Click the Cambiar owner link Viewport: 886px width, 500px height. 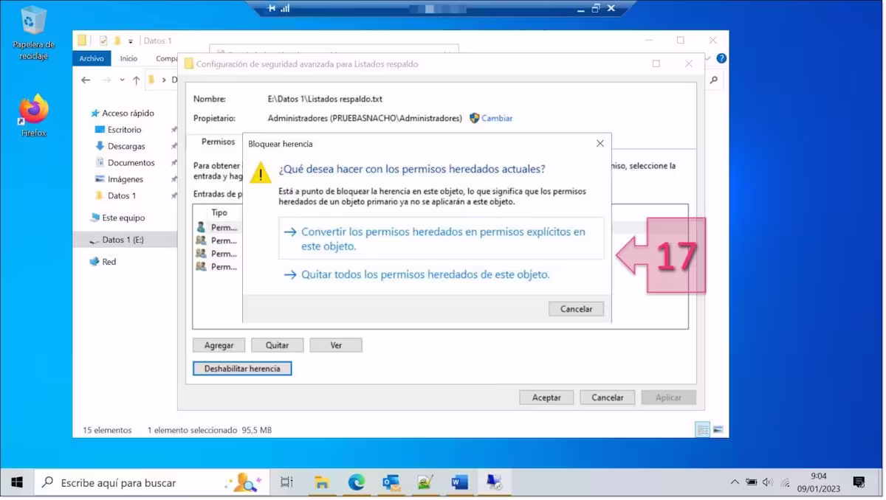[x=497, y=118]
